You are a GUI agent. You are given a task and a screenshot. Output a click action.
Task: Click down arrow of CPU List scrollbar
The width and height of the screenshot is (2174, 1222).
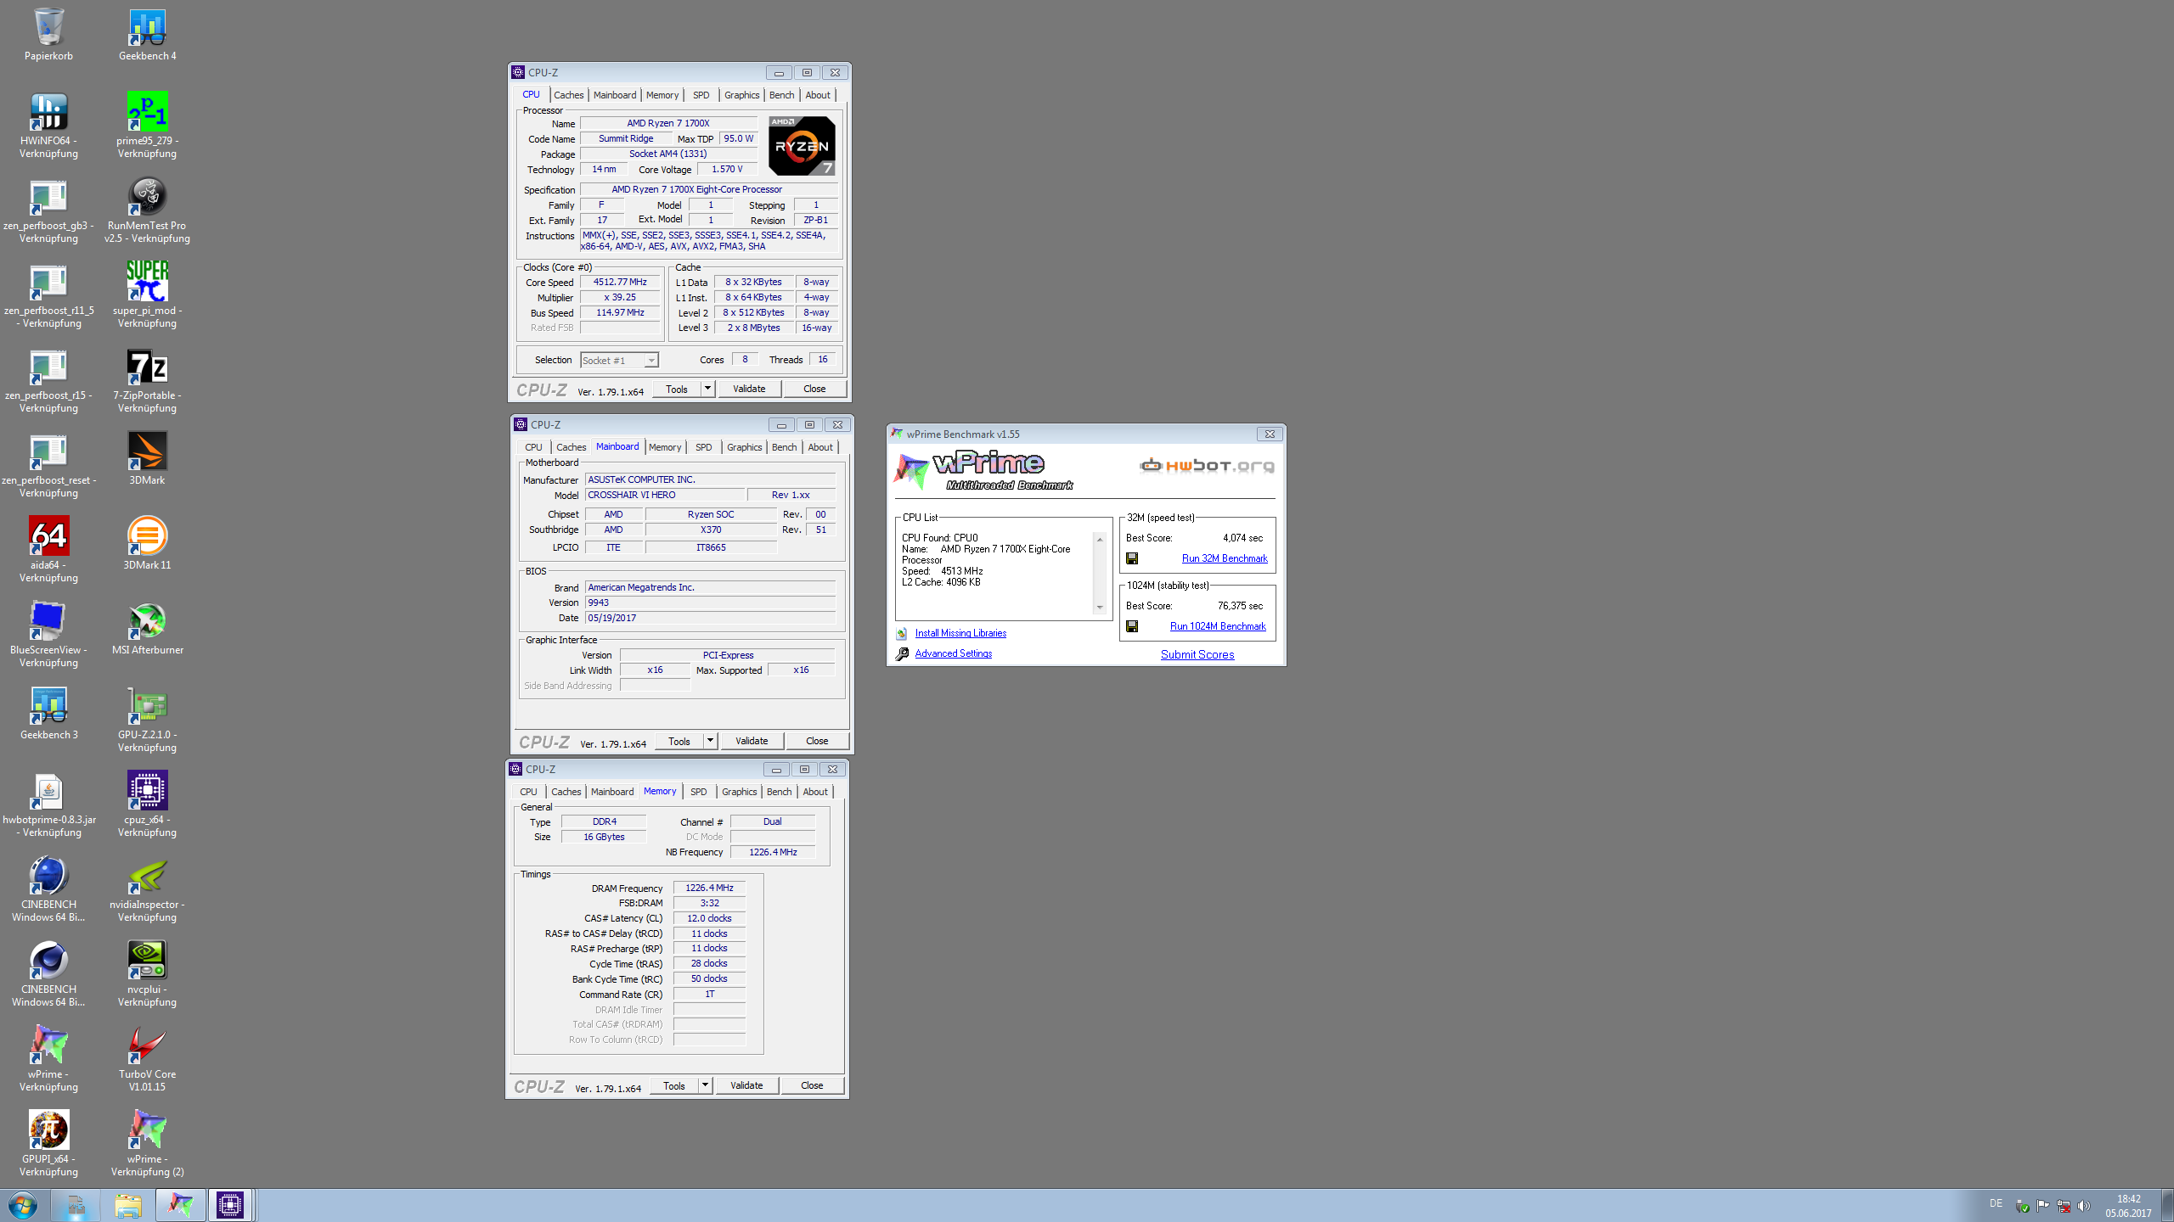pyautogui.click(x=1100, y=607)
